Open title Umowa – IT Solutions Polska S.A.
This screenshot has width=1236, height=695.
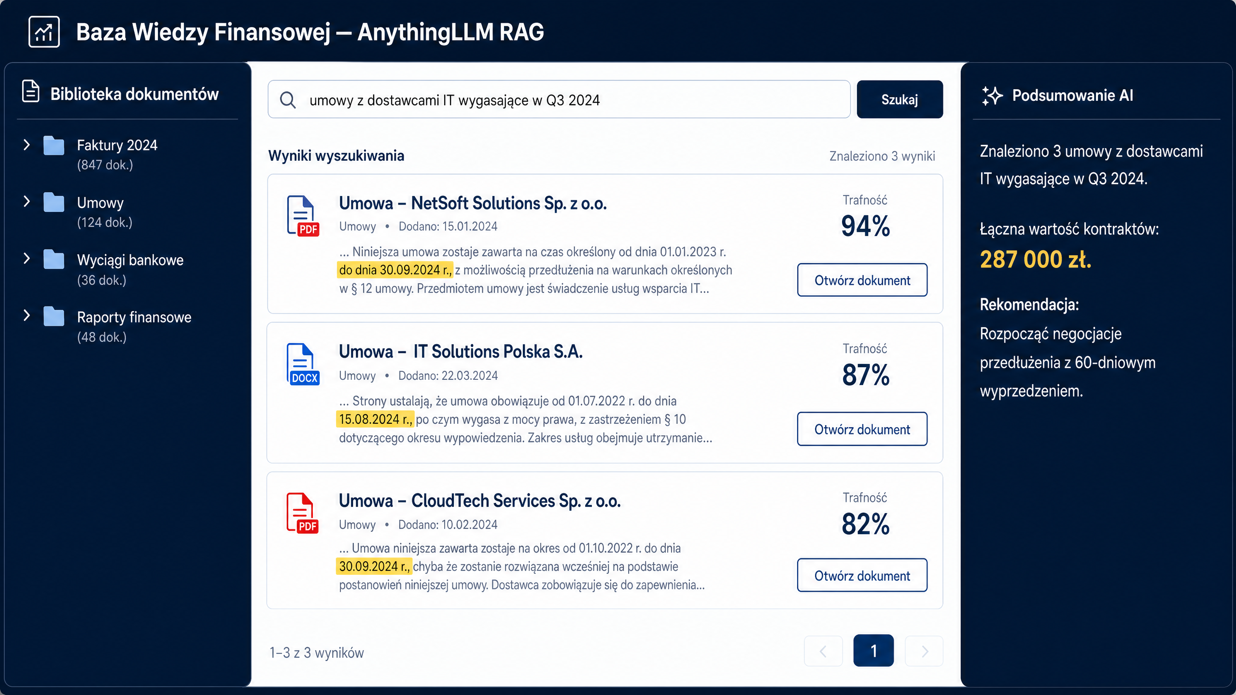(461, 351)
